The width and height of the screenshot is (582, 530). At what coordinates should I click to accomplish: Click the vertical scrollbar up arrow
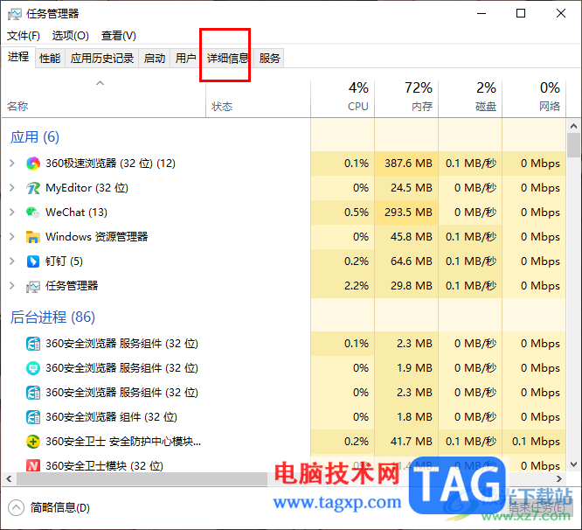pyautogui.click(x=573, y=126)
